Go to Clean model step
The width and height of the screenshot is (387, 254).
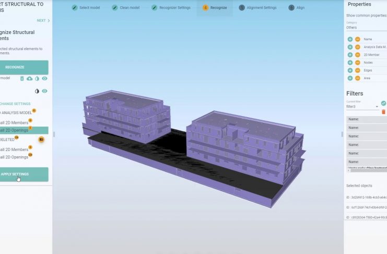click(x=125, y=8)
